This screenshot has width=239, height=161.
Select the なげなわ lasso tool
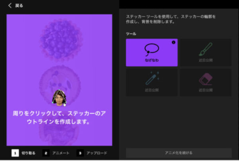(152, 52)
